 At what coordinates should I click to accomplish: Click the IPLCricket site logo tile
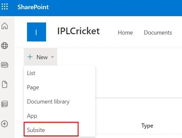[x=37, y=32]
